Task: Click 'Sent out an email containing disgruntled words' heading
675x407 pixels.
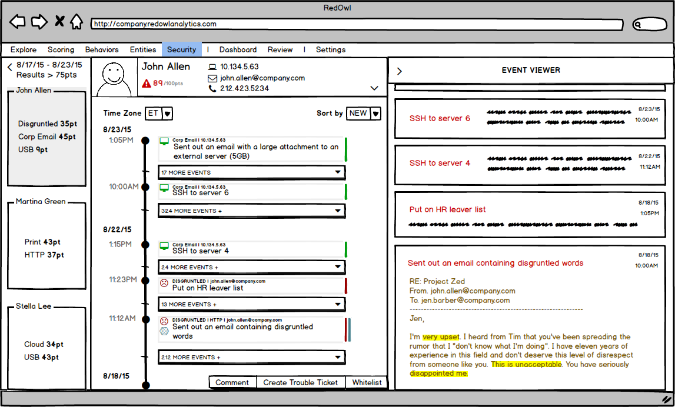Action: pos(496,263)
